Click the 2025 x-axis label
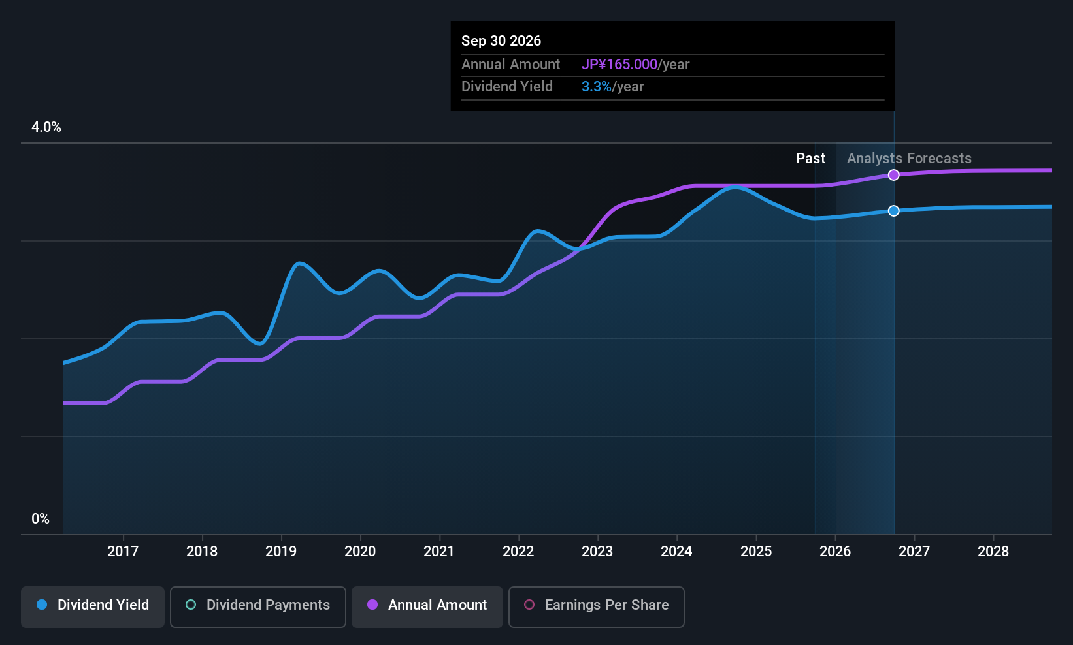Viewport: 1073px width, 645px height. (756, 552)
